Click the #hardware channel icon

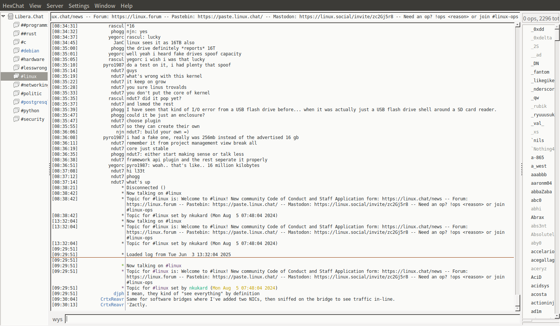tap(16, 59)
